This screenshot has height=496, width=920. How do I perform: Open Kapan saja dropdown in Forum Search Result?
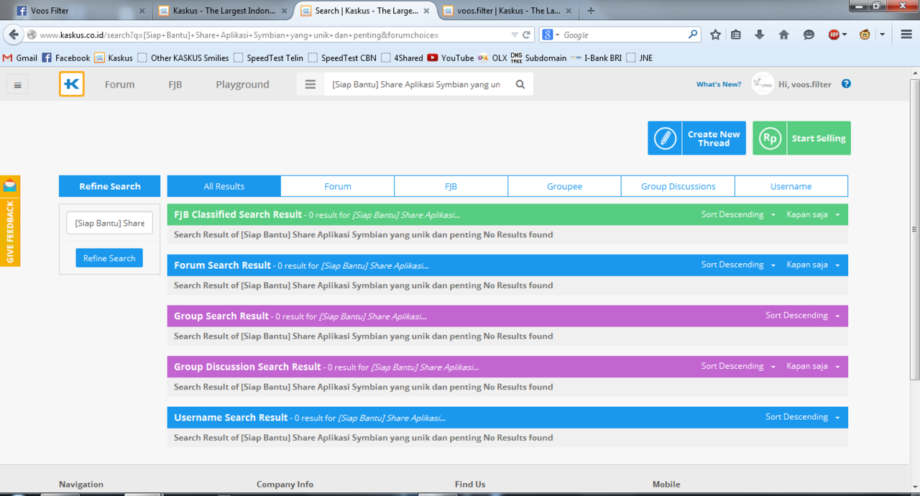813,265
